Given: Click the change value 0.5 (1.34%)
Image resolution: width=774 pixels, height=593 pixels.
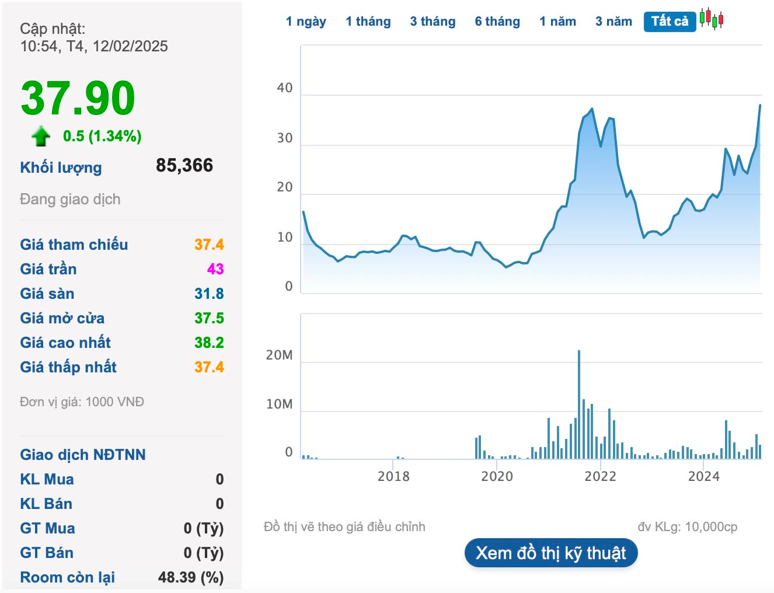Looking at the screenshot, I should coord(102,136).
